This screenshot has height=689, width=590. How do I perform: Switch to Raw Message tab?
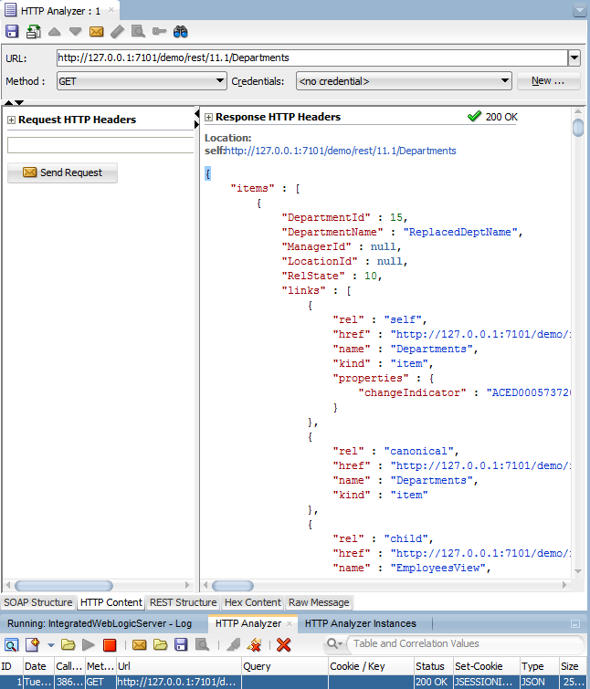(319, 602)
